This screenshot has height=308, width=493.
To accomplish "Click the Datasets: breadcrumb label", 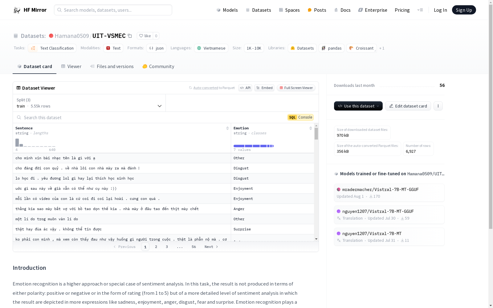I will pyautogui.click(x=33, y=36).
